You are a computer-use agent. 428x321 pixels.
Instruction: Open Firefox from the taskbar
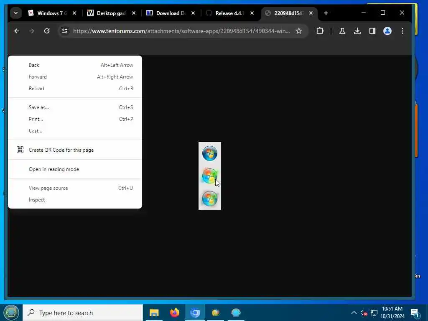point(175,313)
